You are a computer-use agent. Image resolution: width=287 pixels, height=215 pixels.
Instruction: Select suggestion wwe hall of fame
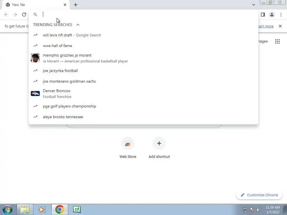143,46
